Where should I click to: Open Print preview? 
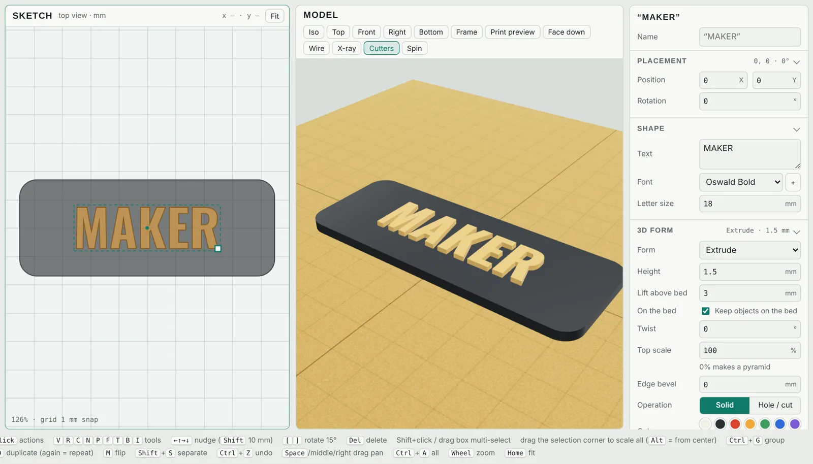coord(512,32)
